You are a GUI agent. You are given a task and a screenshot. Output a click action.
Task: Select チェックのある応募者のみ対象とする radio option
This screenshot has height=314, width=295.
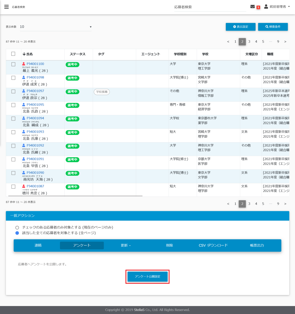(17, 228)
